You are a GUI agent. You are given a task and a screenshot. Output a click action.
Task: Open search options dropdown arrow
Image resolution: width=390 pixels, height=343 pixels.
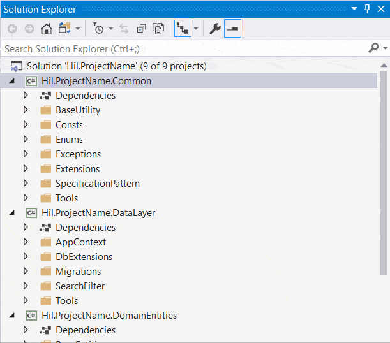[386, 48]
